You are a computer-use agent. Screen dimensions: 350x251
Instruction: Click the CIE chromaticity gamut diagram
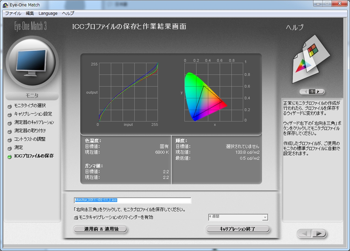(214, 92)
